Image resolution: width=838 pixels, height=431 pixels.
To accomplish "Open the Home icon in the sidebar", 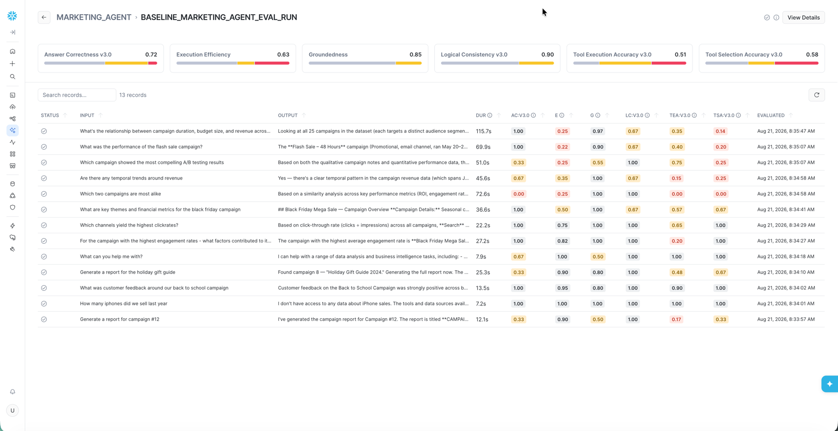I will coord(13,51).
